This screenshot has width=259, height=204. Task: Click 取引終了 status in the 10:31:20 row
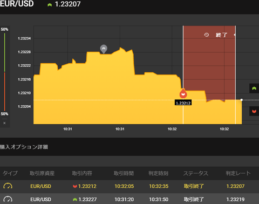pyautogui.click(x=194, y=200)
